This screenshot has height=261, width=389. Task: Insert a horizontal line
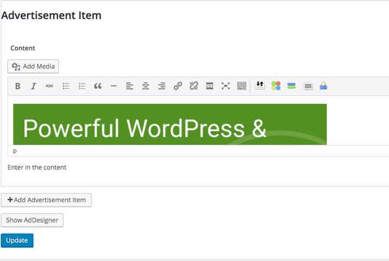(114, 86)
